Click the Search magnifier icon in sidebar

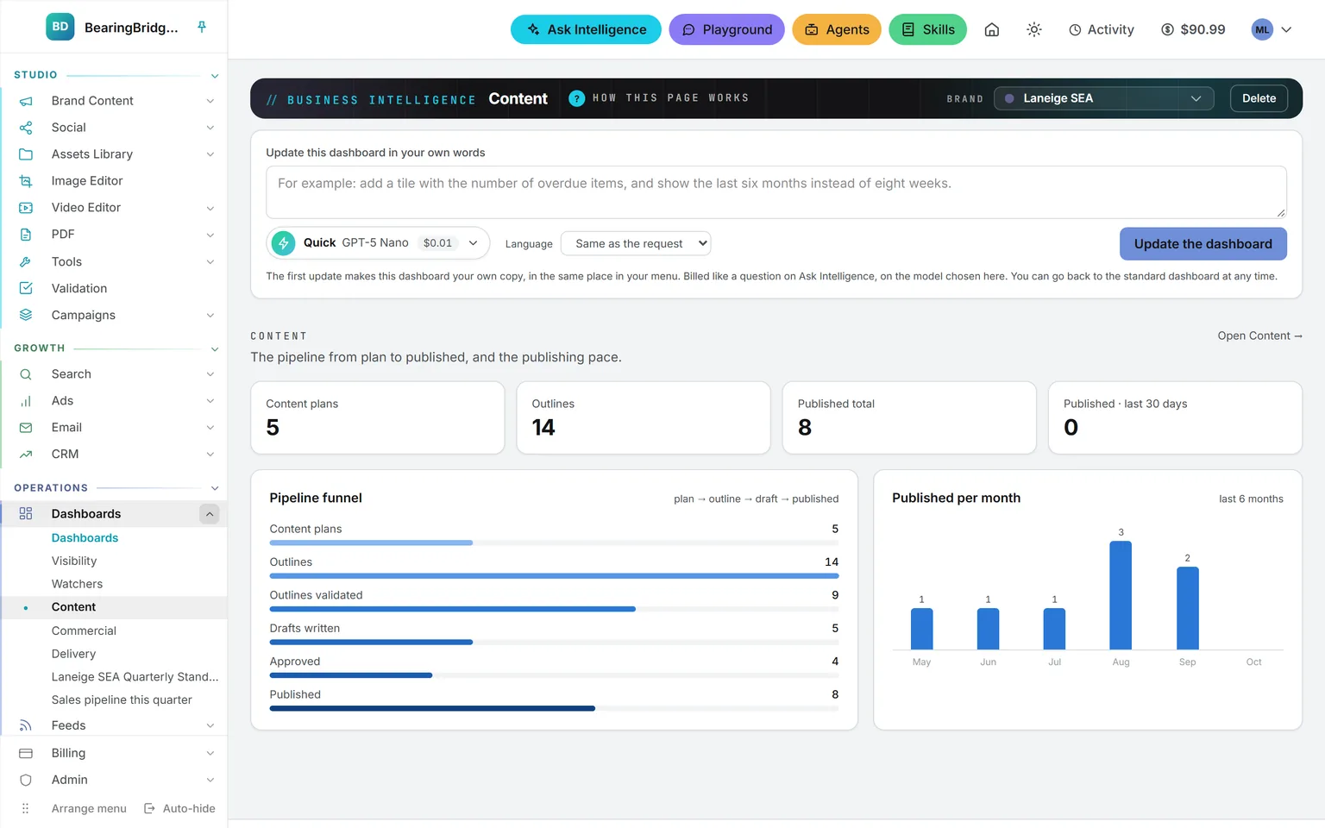coord(26,374)
